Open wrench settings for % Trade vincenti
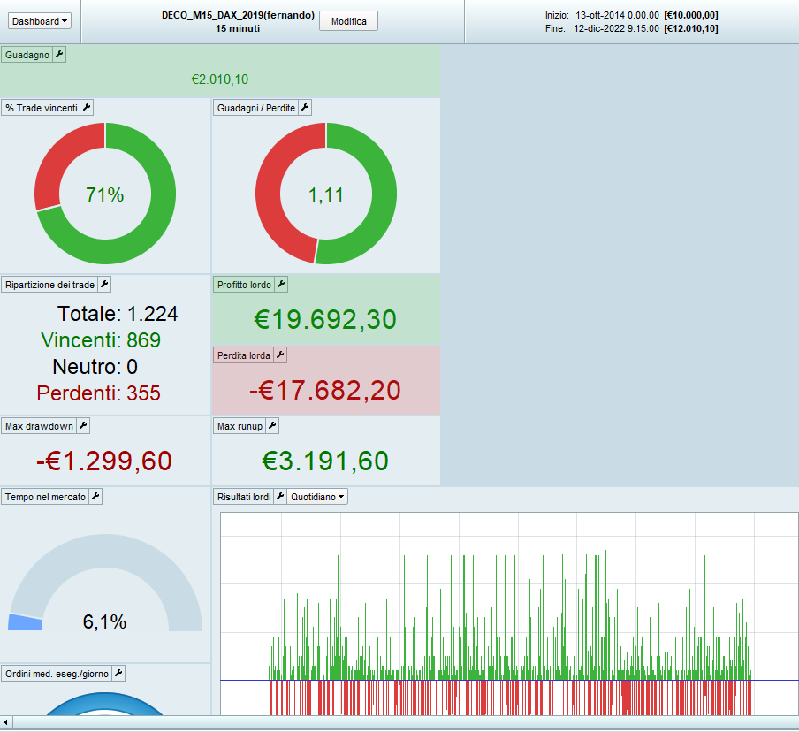The height and width of the screenshot is (732, 799). [87, 108]
